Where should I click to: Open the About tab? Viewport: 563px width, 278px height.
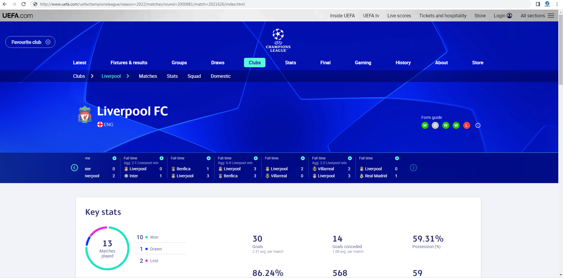tap(441, 63)
